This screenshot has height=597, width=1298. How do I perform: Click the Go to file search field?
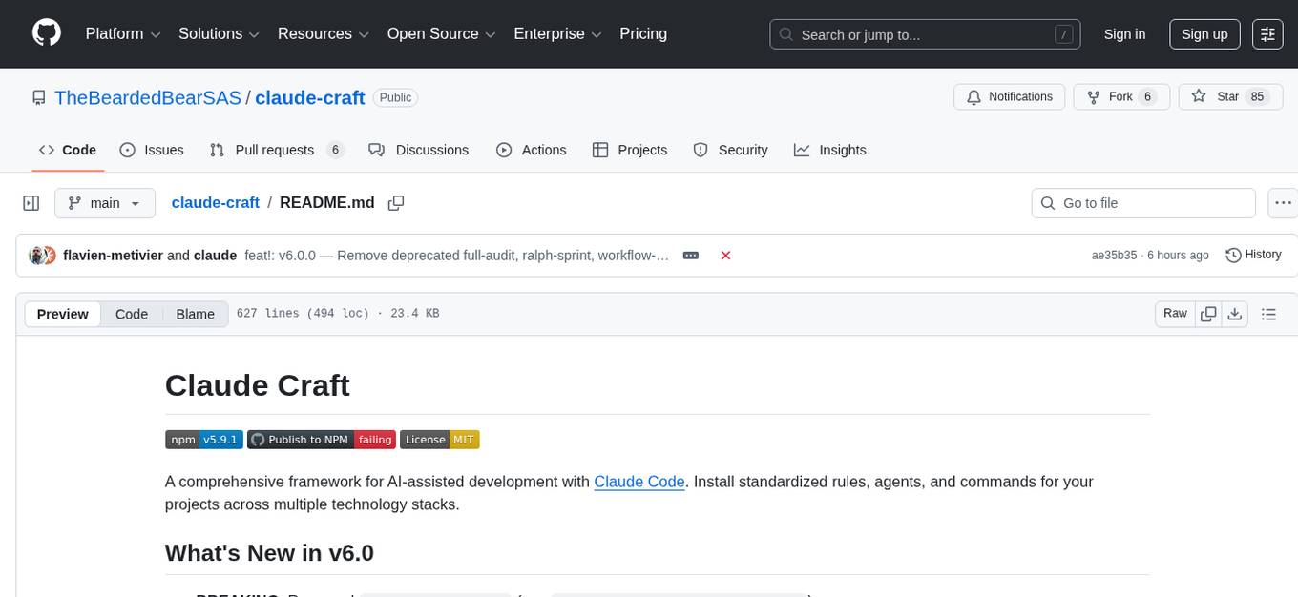pos(1143,203)
